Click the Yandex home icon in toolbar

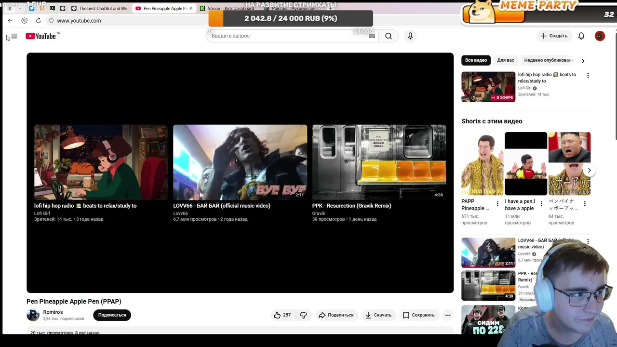(24, 21)
